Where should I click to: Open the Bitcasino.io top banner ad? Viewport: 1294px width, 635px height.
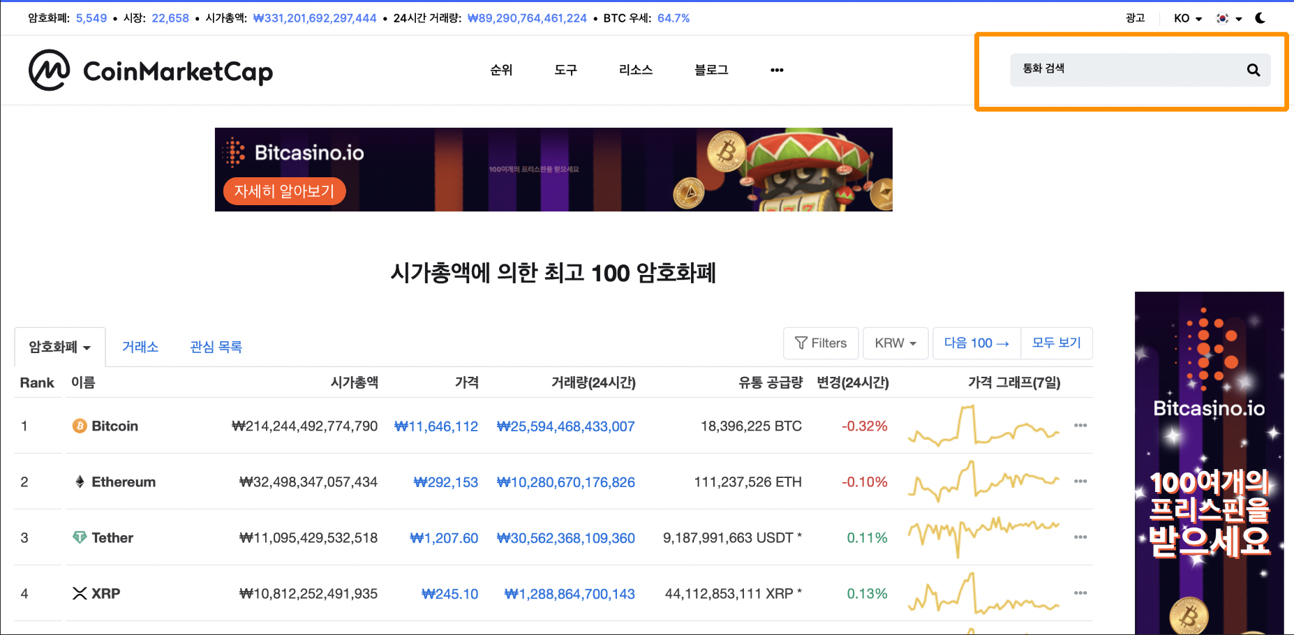coord(553,170)
